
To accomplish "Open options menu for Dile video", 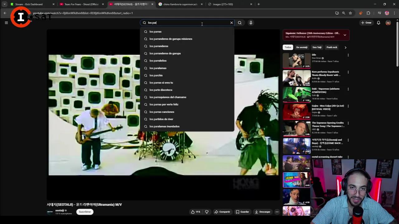I will 348,55.
